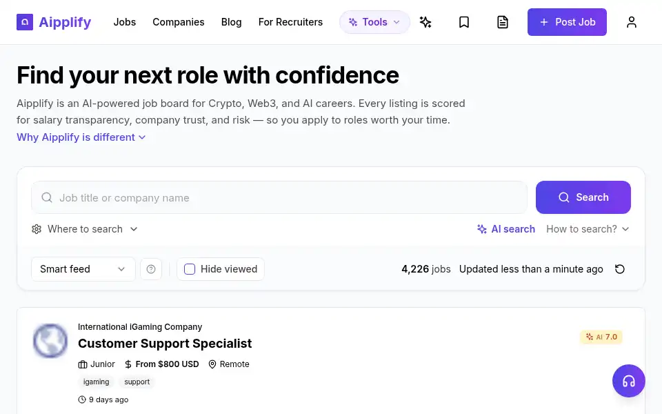Viewport: 662px width, 414px height.
Task: Click the igaming tag
Action: click(97, 382)
